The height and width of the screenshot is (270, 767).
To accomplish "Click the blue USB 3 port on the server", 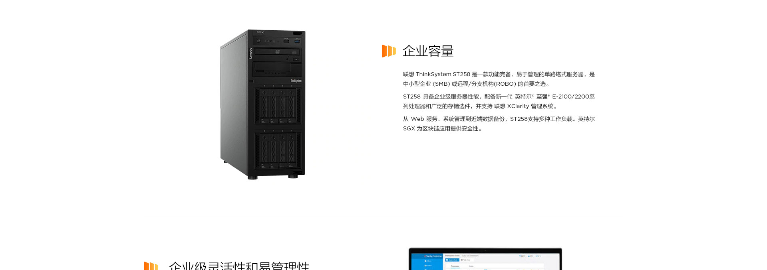I will pyautogui.click(x=297, y=41).
